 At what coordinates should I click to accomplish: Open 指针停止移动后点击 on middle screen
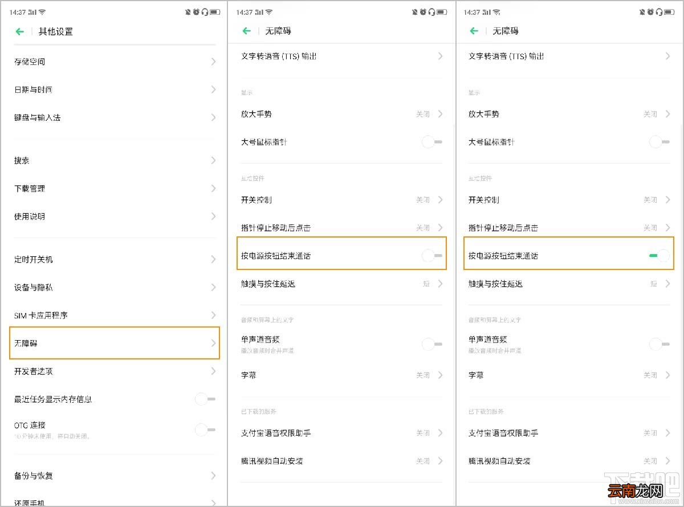(341, 228)
